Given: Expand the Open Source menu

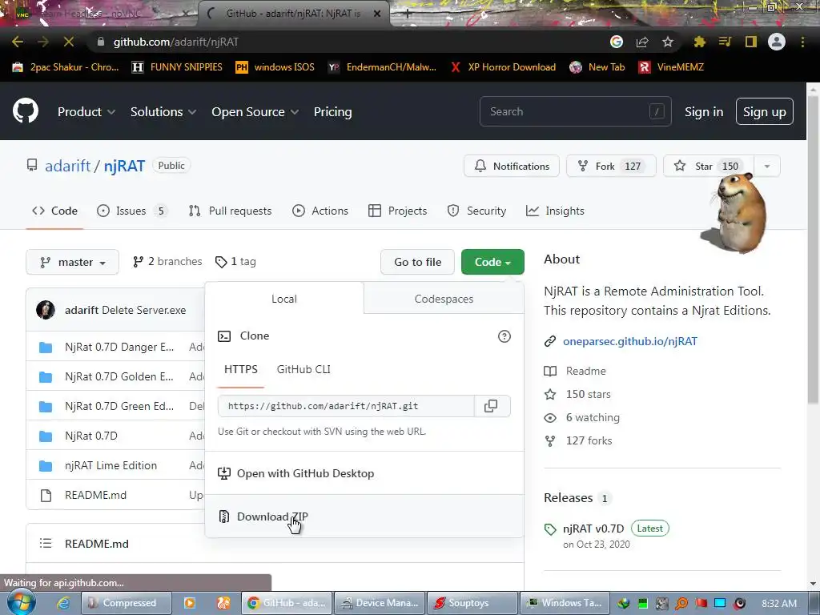Looking at the screenshot, I should pos(255,112).
